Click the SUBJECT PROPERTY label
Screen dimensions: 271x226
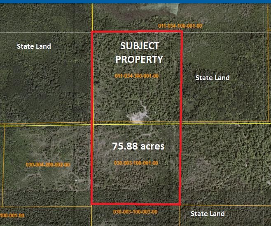click(x=139, y=53)
